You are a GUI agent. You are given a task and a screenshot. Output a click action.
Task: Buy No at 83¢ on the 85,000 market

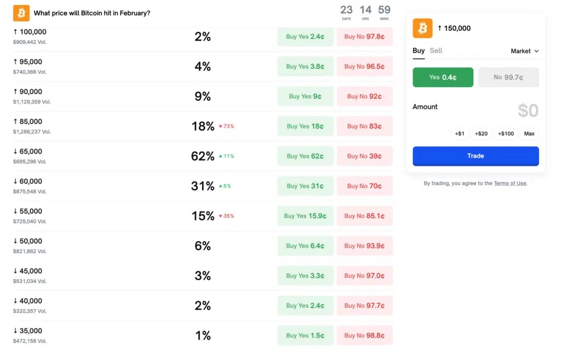(x=364, y=126)
